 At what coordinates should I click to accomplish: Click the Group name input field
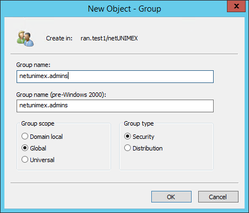click(115, 76)
